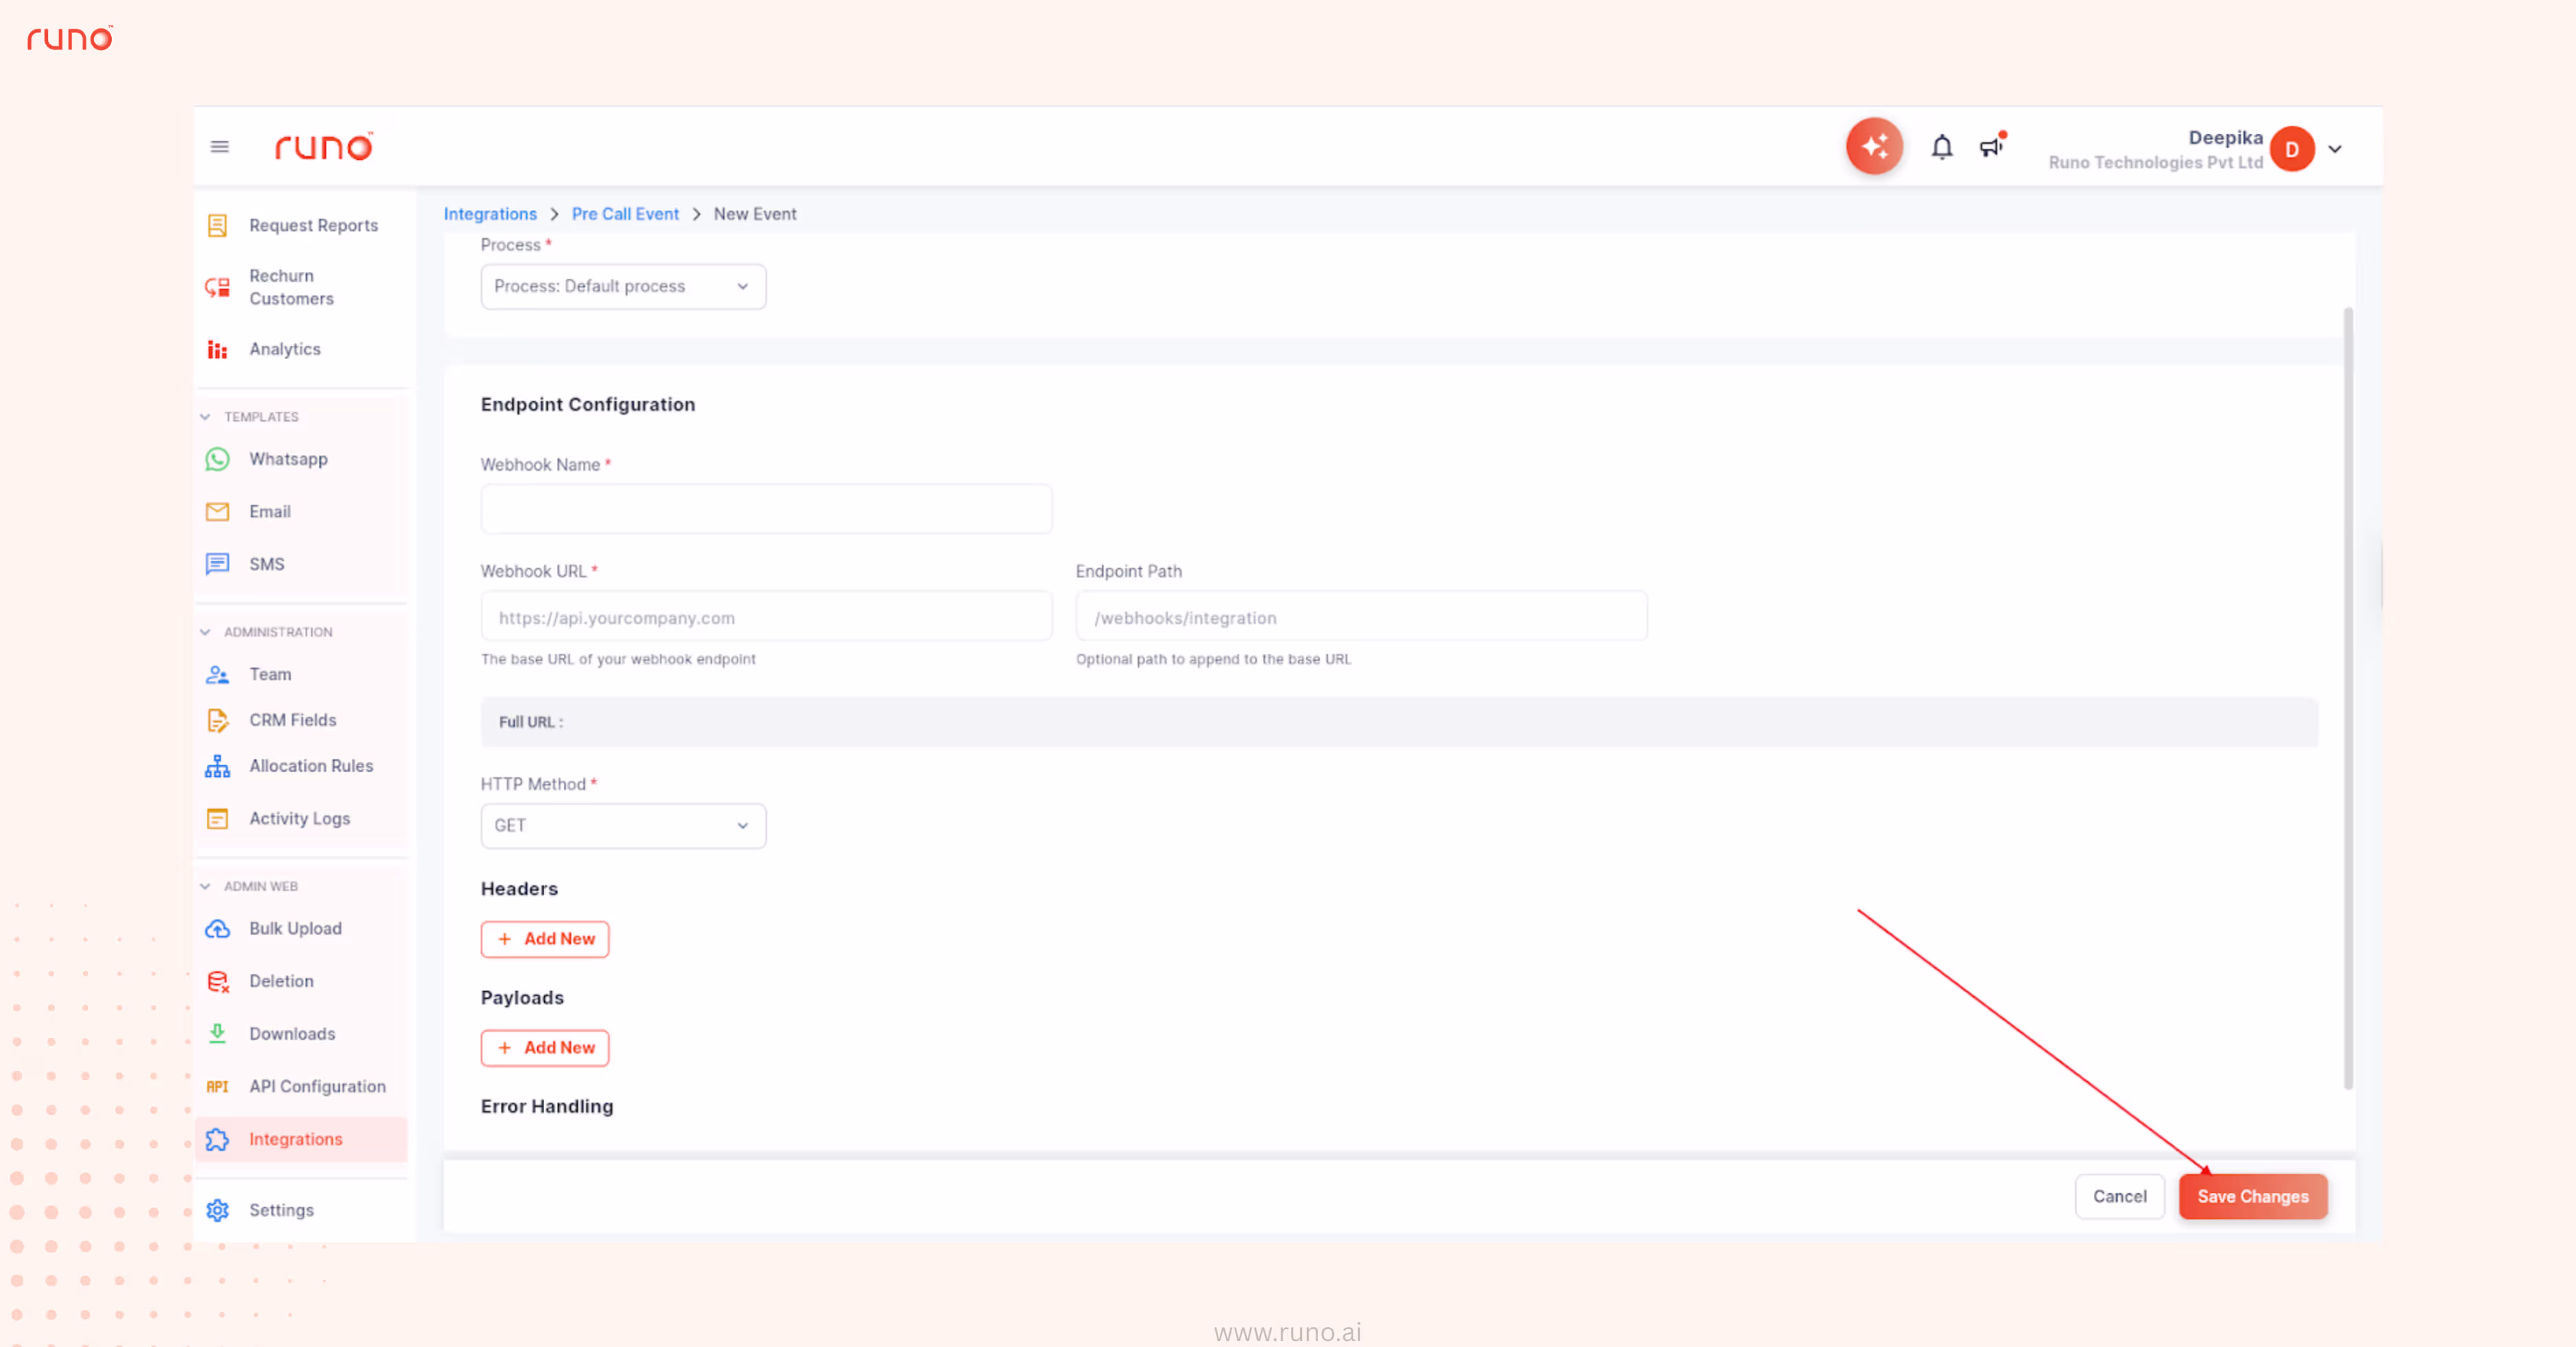
Task: Add a new header entry
Action: (545, 939)
